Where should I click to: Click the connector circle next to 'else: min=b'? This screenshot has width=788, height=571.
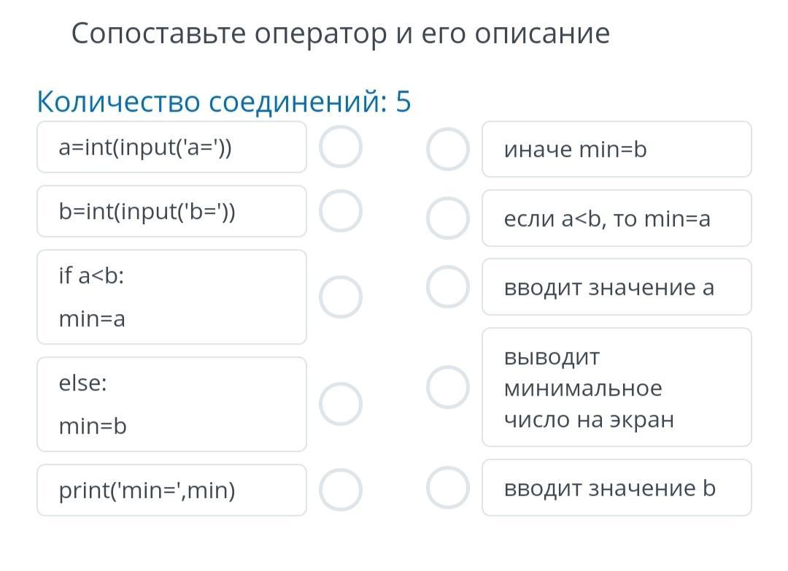point(340,405)
